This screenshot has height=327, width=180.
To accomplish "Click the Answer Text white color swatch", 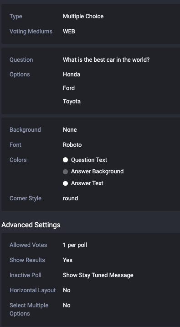I will 65,183.
